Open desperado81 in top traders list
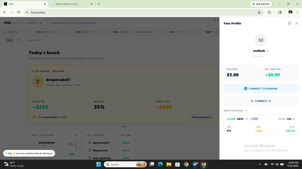The width and height of the screenshot is (302, 169). tap(109, 143)
